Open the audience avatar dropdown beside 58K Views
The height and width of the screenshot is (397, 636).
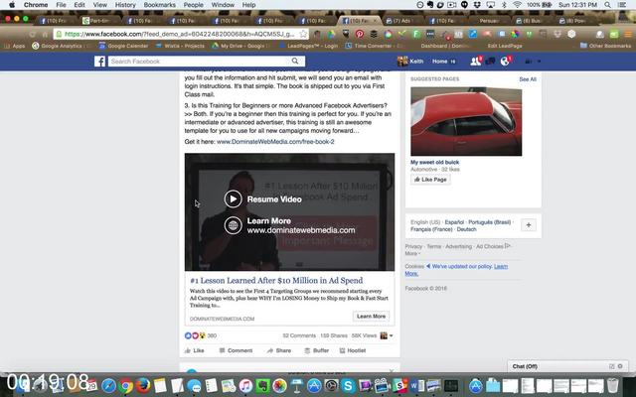pyautogui.click(x=387, y=335)
